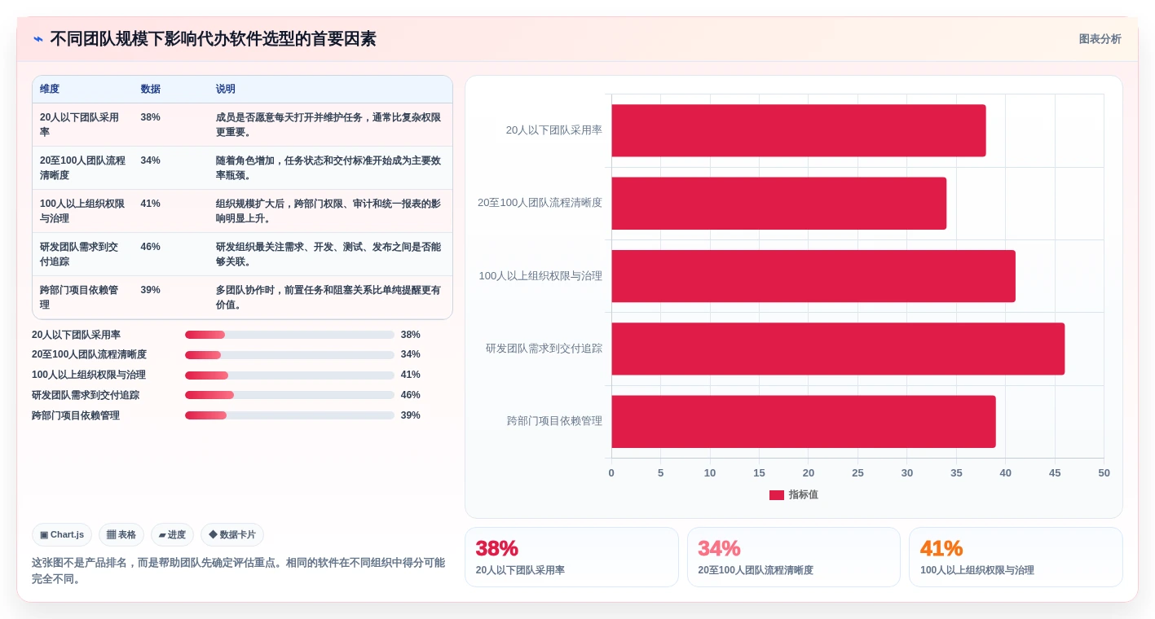The height and width of the screenshot is (619, 1155).
Task: Click the 39% value in table
Action: (150, 290)
